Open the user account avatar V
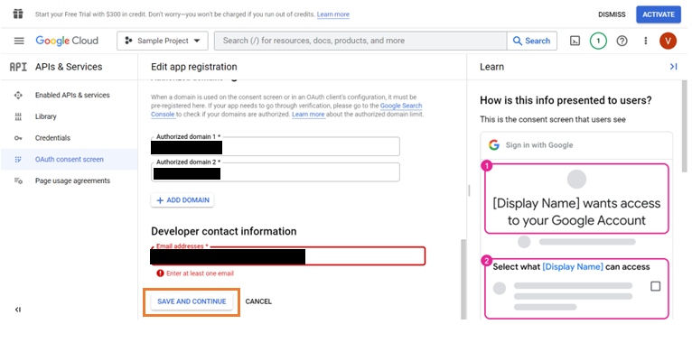 click(669, 41)
